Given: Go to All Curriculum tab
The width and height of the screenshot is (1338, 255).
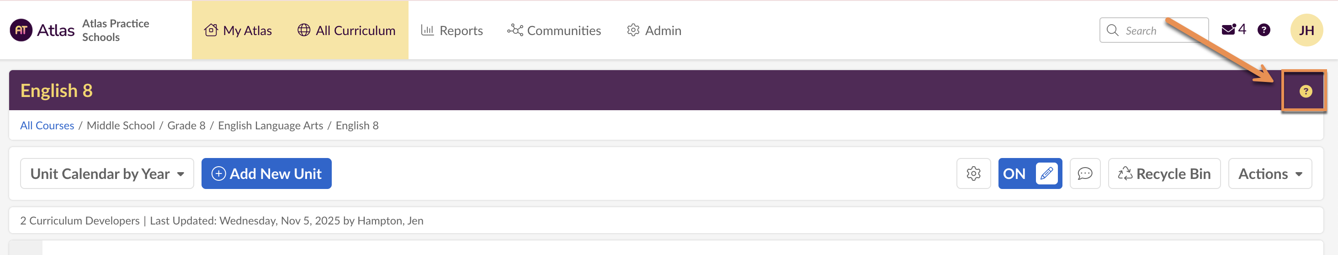Looking at the screenshot, I should point(346,31).
